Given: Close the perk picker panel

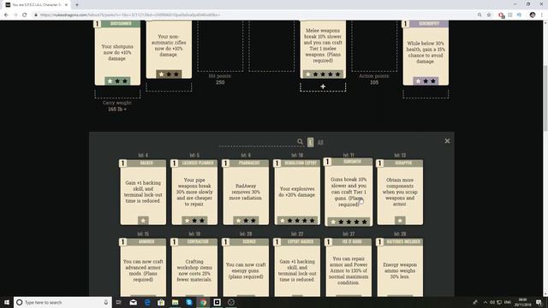Looking at the screenshot, I should coord(447,141).
